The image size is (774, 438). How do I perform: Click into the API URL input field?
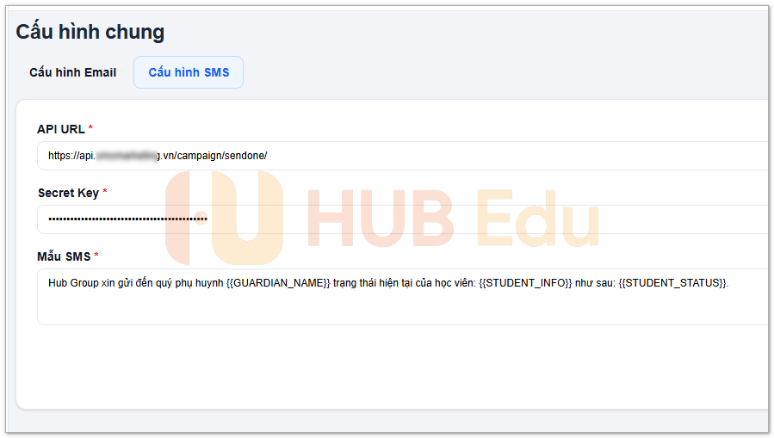pos(403,156)
